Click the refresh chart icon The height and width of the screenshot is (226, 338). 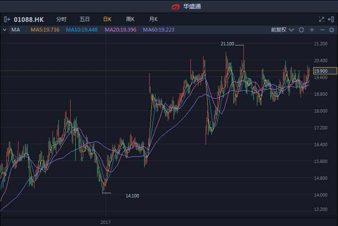pos(301,30)
